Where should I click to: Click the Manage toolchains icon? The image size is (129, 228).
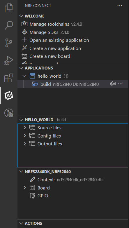click(x=24, y=24)
